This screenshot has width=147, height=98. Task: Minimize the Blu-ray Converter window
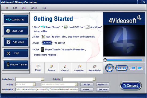click(140, 2)
